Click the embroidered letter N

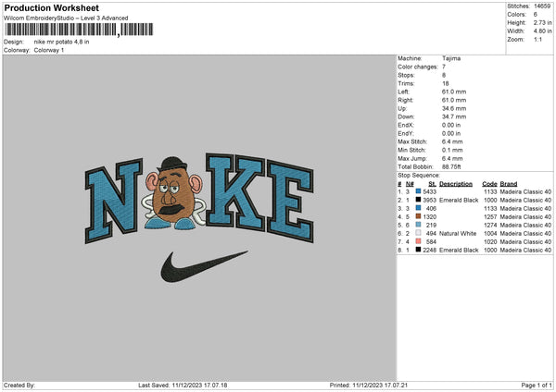[113, 201]
